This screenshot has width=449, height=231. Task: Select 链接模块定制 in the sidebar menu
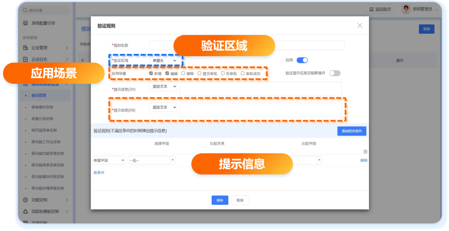[42, 107]
